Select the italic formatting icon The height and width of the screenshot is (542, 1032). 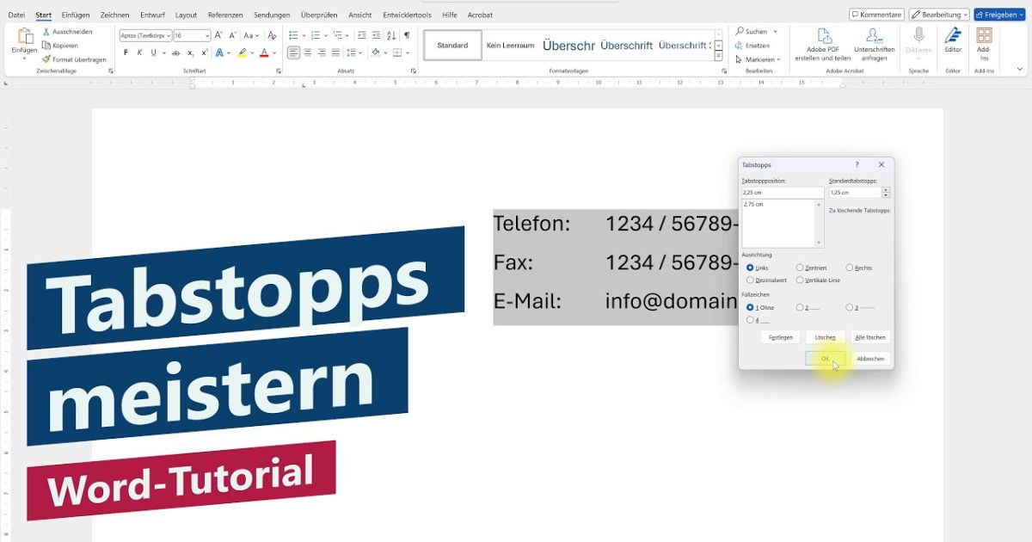pos(139,52)
